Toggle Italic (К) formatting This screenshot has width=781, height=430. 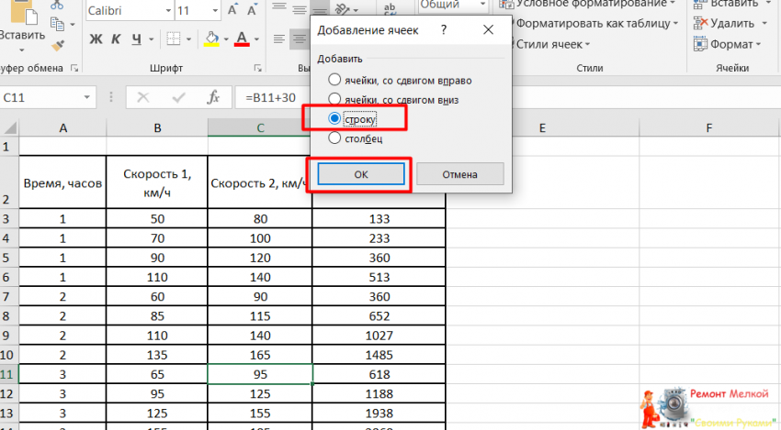pyautogui.click(x=117, y=39)
